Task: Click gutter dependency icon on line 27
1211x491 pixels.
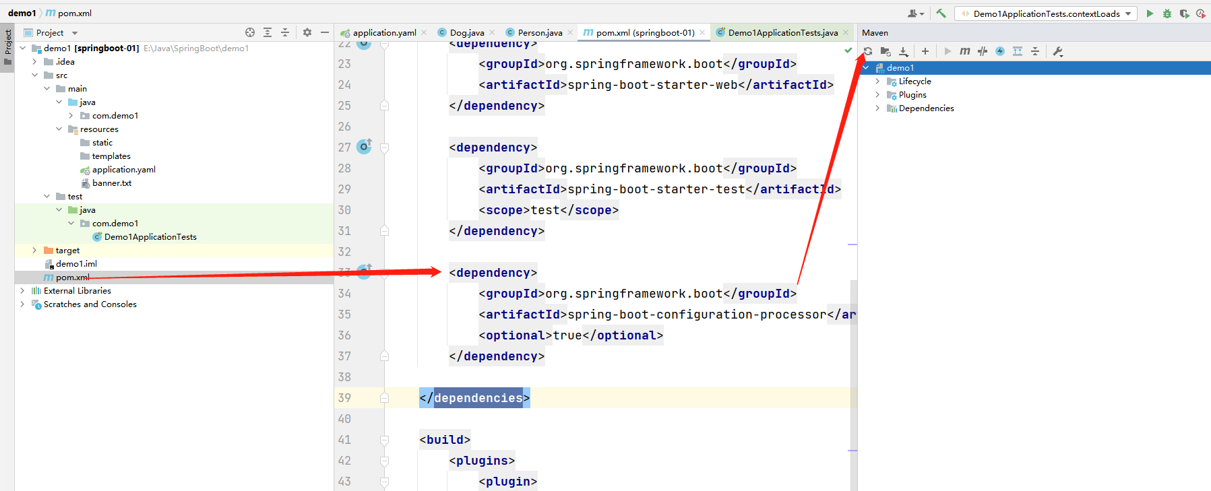Action: tap(365, 146)
